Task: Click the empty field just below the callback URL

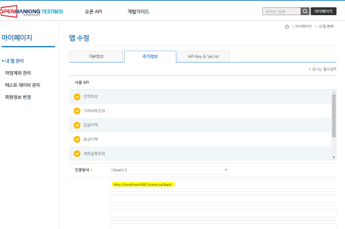Action: [x=223, y=199]
